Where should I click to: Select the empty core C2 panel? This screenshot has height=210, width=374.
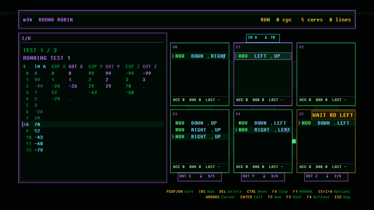326,74
